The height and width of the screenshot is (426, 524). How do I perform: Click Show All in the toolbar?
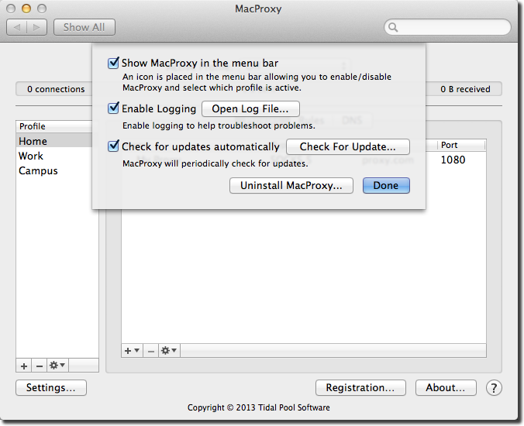(84, 27)
